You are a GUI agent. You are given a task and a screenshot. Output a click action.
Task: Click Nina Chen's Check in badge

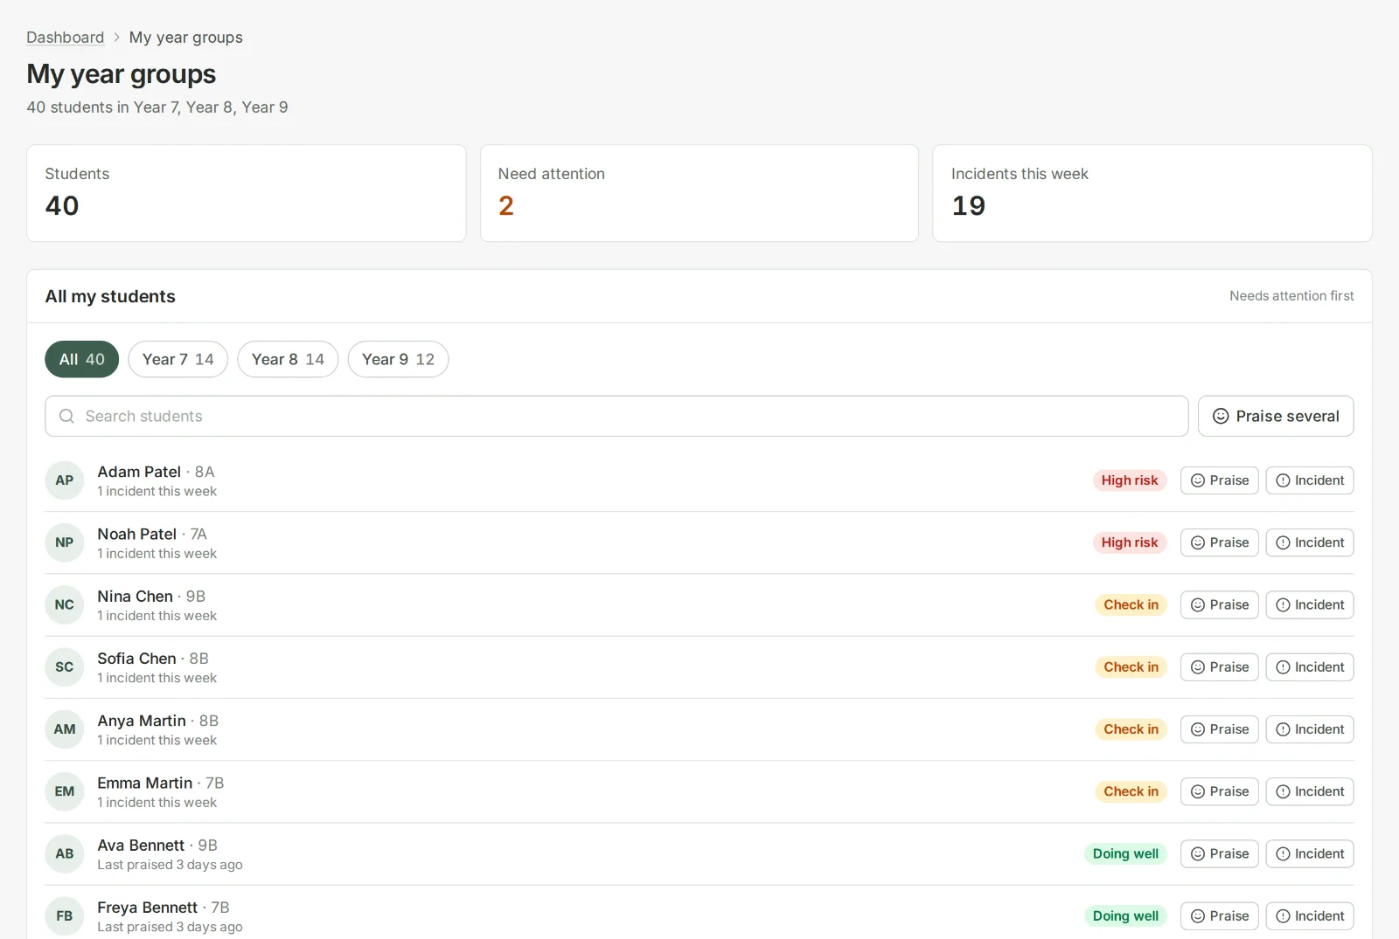click(x=1131, y=604)
